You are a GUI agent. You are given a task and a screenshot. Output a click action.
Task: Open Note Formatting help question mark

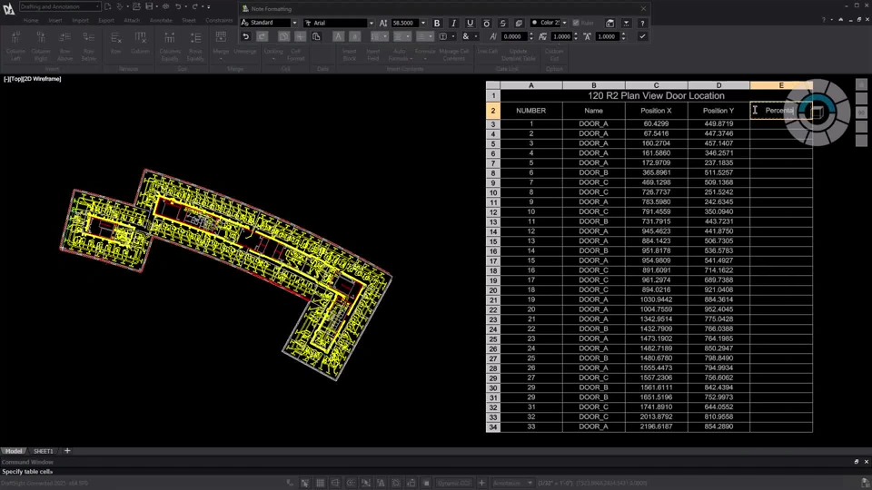(x=642, y=23)
